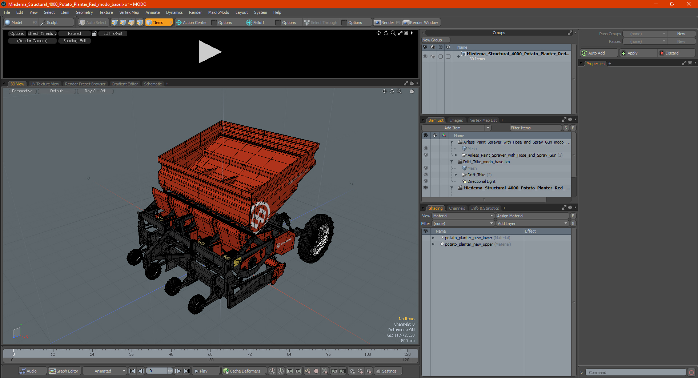Image resolution: width=698 pixels, height=378 pixels.
Task: Open the Ray GL: Off dropdown
Action: click(95, 91)
